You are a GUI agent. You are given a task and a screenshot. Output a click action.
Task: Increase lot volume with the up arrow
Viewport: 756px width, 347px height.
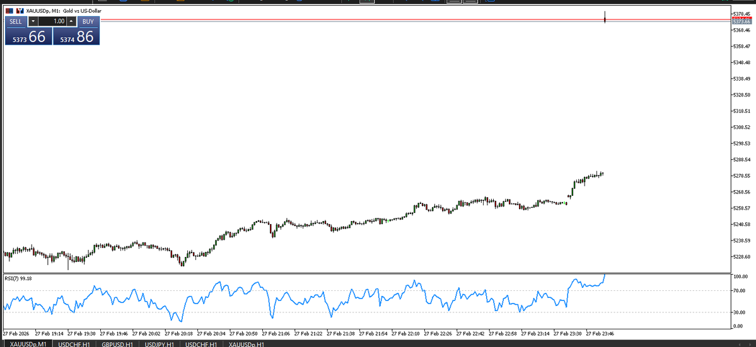coord(71,21)
